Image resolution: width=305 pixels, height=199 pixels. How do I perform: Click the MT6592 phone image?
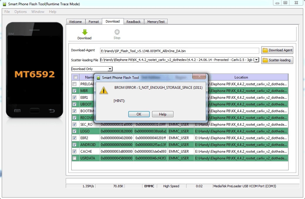[35, 70]
